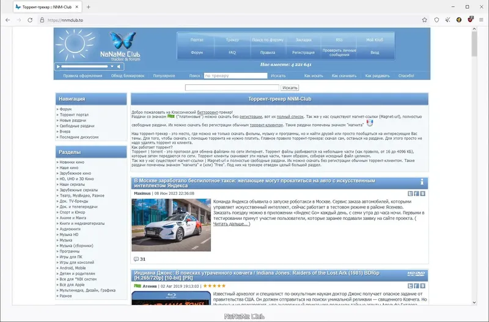
Task: Open Новые раздачи in navigation
Action: tap(73, 120)
